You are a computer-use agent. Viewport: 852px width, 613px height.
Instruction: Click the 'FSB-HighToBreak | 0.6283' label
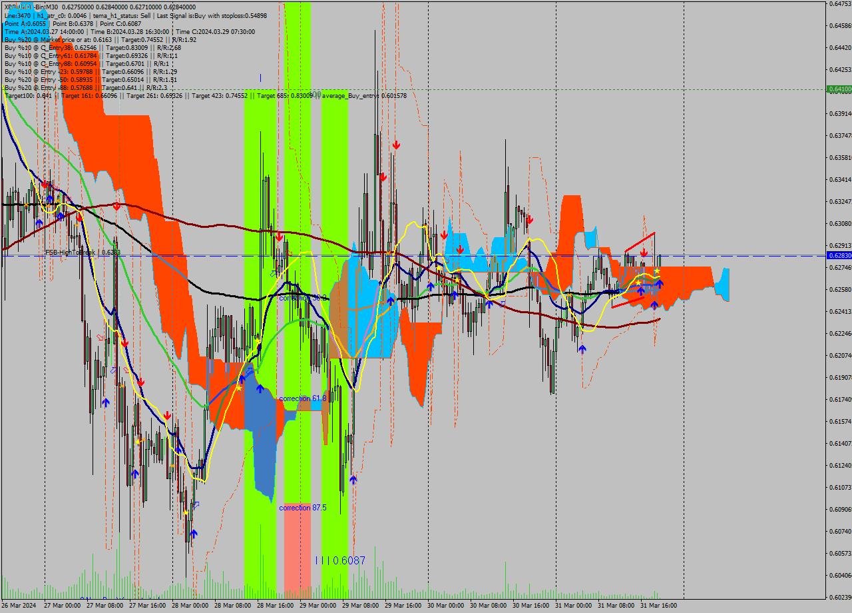[x=83, y=253]
